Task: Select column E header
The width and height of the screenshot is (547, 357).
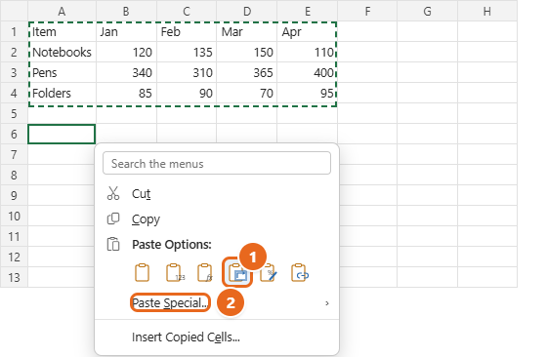Action: click(x=308, y=11)
